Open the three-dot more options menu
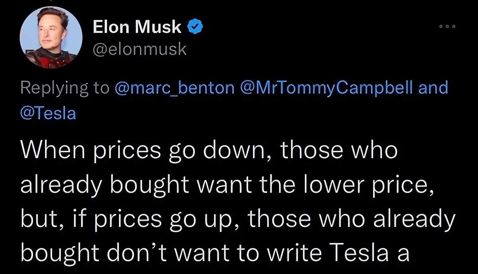Viewport: 478px width, 274px height. point(447,27)
